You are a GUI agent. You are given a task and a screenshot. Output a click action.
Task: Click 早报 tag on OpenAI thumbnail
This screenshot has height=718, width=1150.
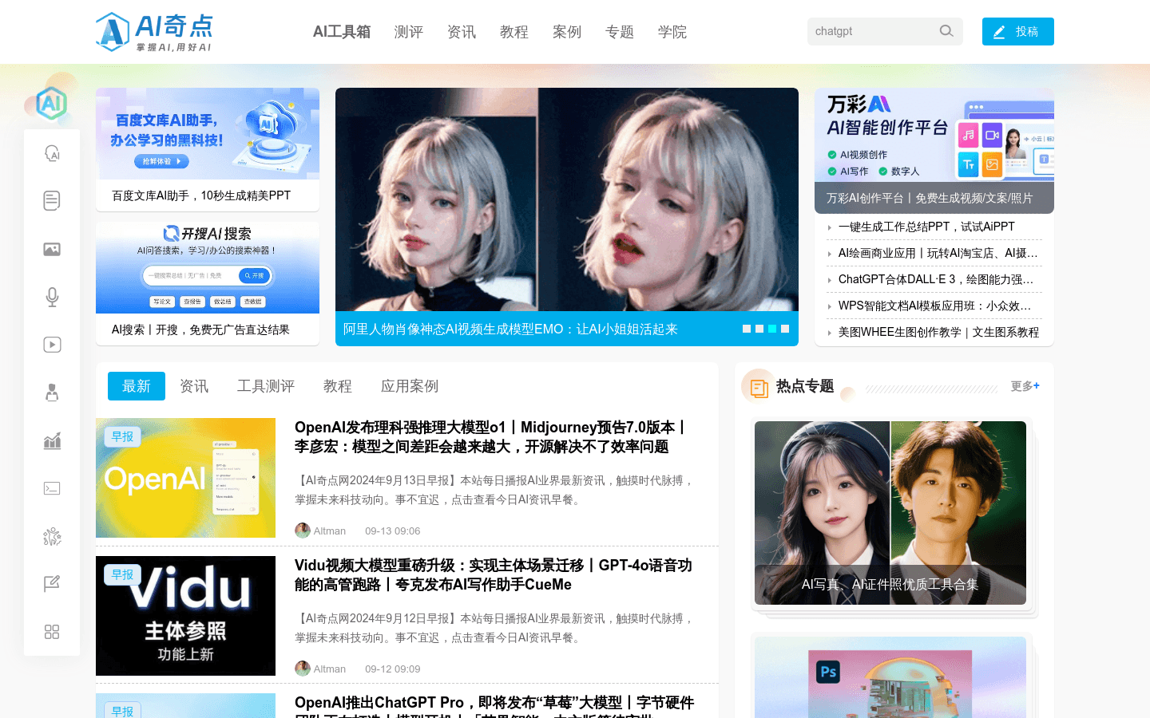pos(122,436)
